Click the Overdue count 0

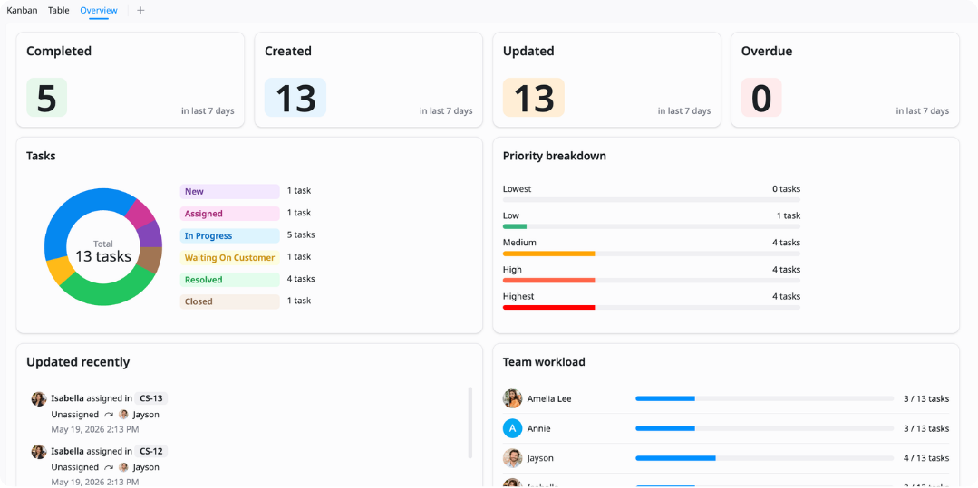[761, 98]
